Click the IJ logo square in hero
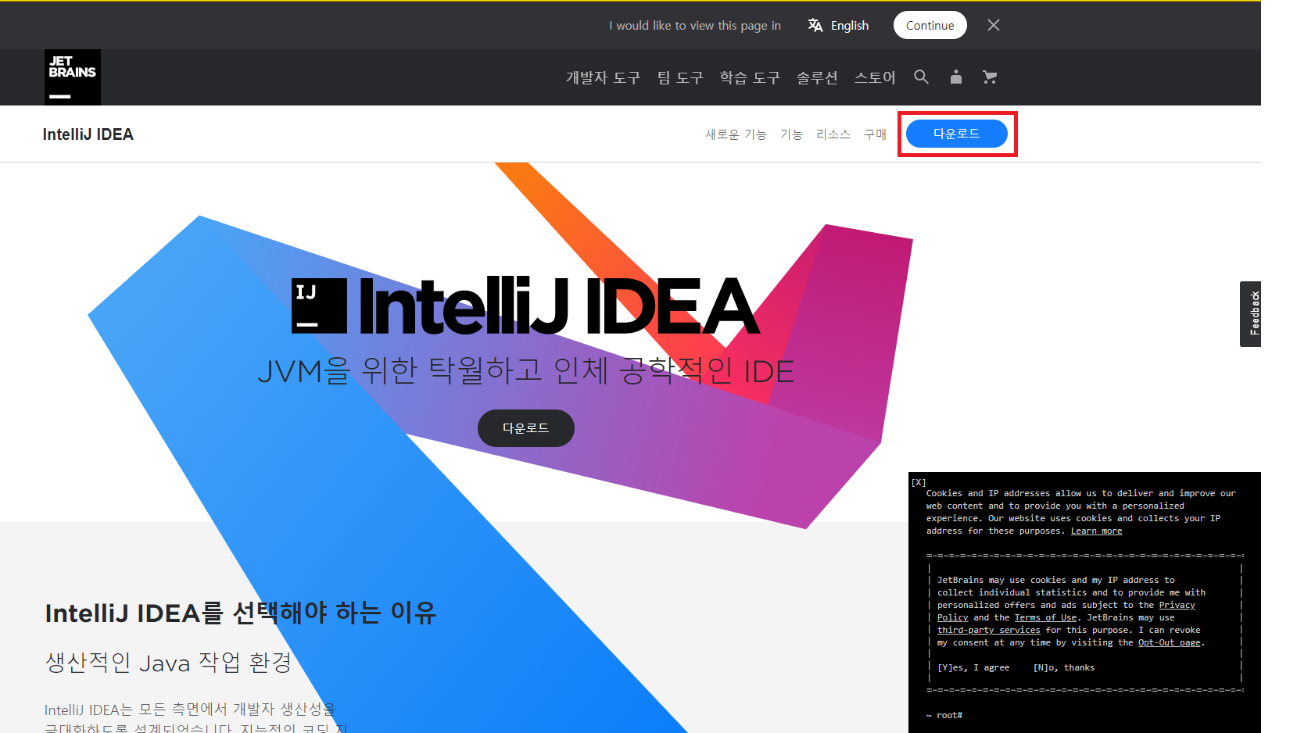Viewport: 1315px width, 733px height. point(319,306)
